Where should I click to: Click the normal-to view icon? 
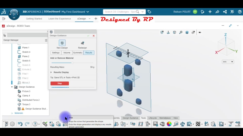point(168,32)
